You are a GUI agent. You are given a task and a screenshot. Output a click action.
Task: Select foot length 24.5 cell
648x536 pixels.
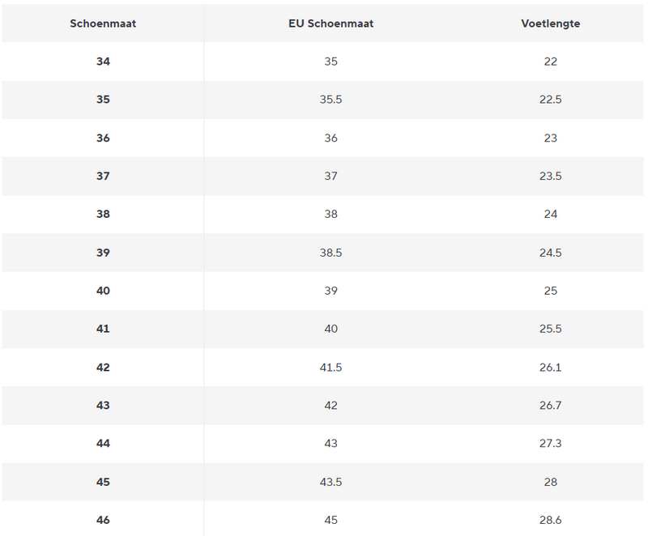point(551,253)
